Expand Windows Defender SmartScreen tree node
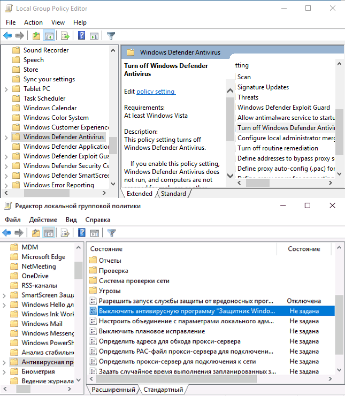 [6, 176]
